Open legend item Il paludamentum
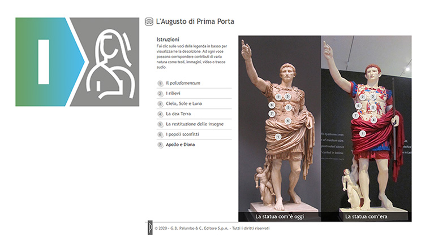The image size is (421, 236). (194, 84)
